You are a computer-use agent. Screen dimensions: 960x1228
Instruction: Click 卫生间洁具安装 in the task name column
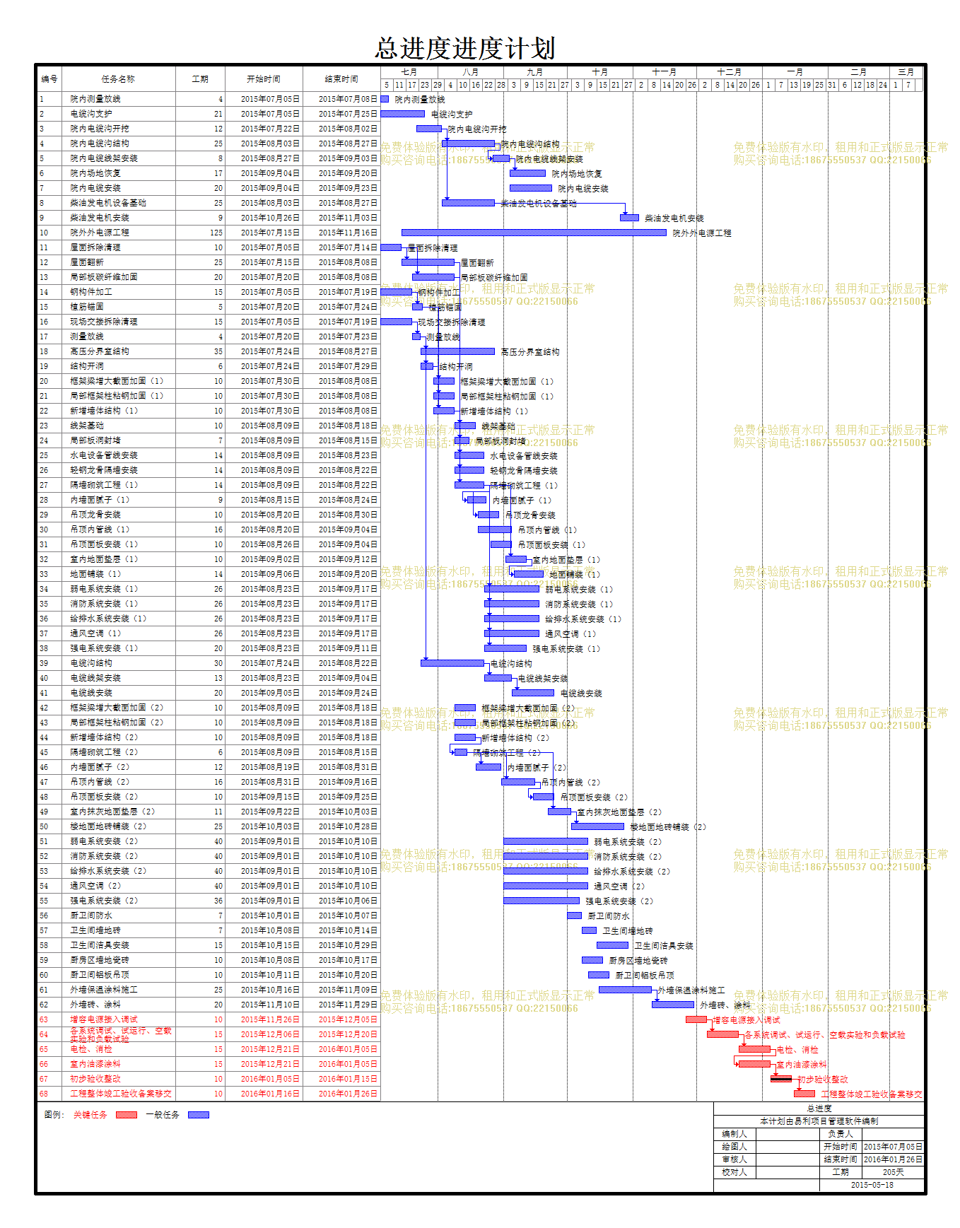[100, 945]
